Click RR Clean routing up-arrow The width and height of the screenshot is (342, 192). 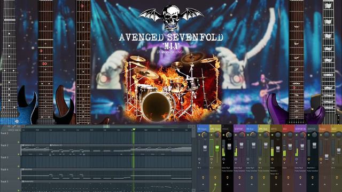click(x=203, y=185)
